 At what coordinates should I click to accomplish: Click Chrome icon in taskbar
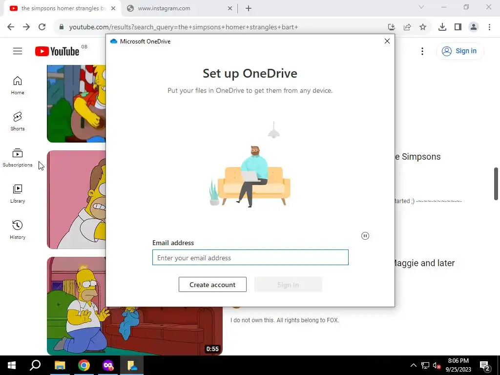click(x=84, y=365)
